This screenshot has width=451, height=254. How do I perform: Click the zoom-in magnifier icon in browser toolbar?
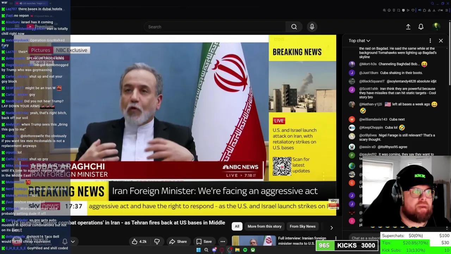384,10
